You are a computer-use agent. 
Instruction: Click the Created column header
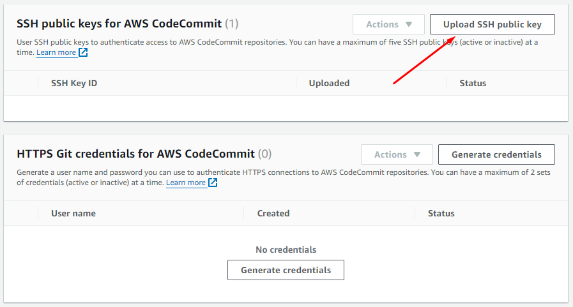(273, 213)
